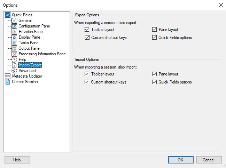Click the Advanced gear icon

click(14, 71)
